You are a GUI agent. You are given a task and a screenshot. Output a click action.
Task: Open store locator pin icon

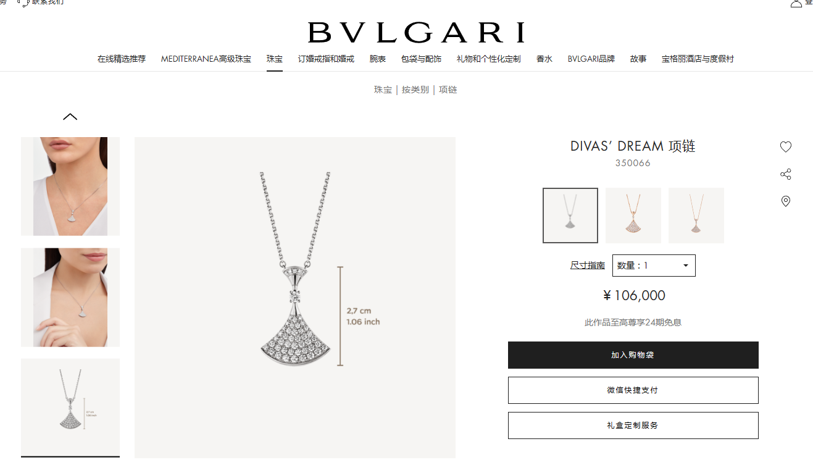(785, 201)
